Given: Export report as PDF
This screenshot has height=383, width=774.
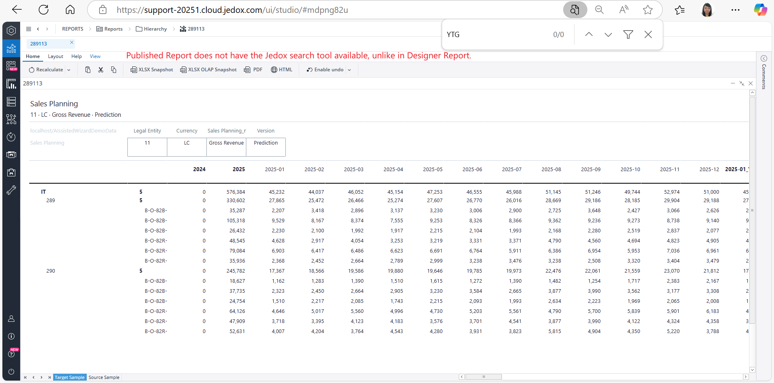Looking at the screenshot, I should click(253, 70).
